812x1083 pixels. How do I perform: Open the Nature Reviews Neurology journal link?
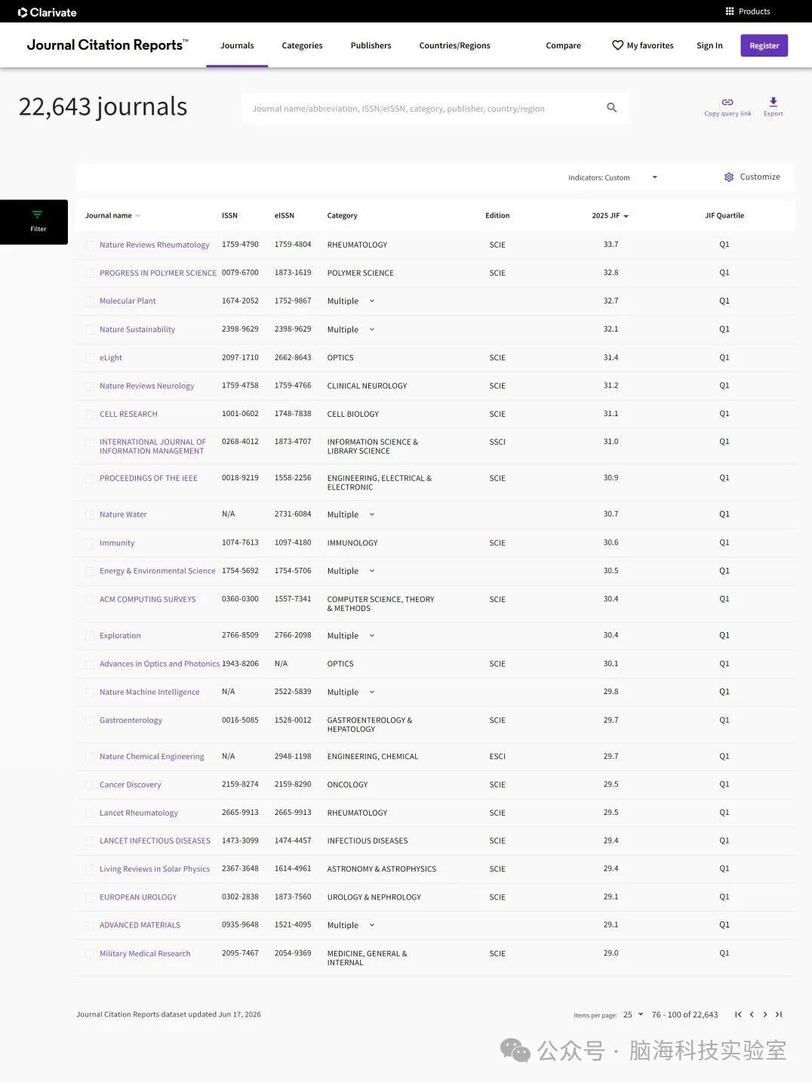(146, 386)
